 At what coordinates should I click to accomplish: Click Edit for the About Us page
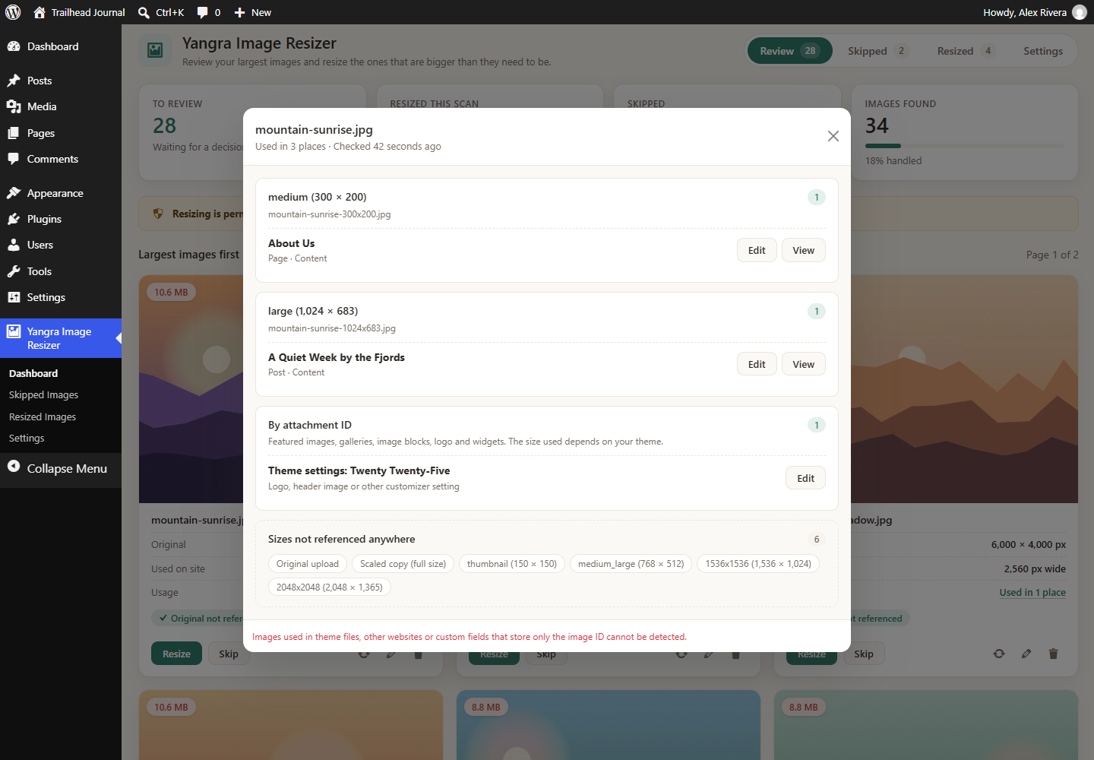757,250
